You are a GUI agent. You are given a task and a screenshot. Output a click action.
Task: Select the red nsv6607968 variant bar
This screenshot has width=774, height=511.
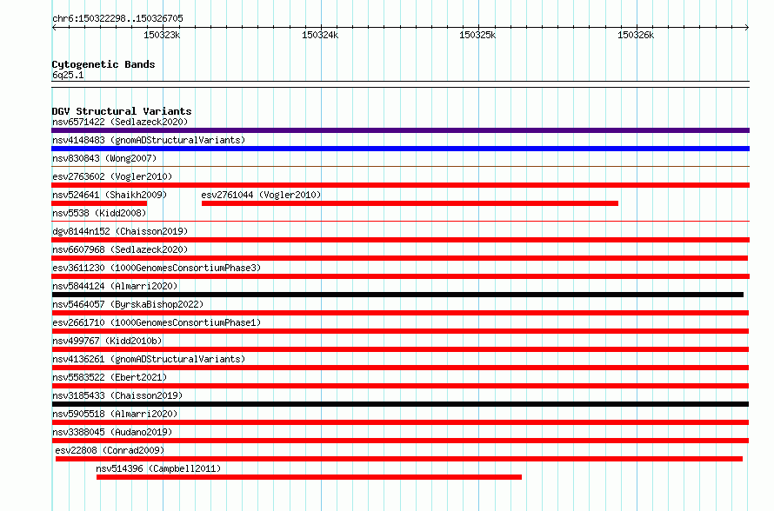[x=399, y=258]
